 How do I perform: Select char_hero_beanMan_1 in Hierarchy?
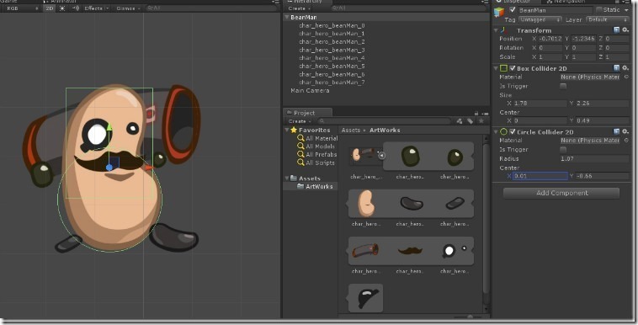pos(332,34)
